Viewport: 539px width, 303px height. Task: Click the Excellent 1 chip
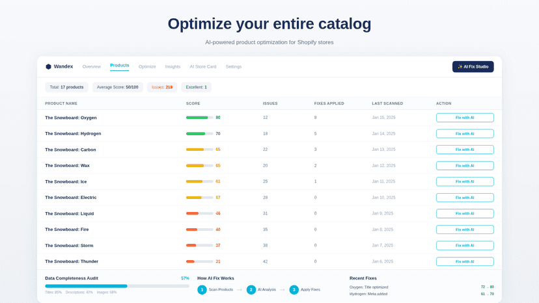coord(197,87)
